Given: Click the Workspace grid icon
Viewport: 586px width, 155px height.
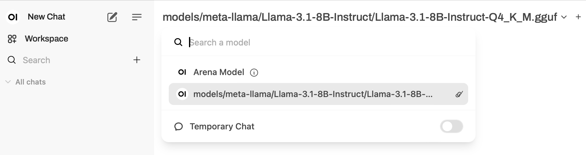Looking at the screenshot, I should (12, 39).
